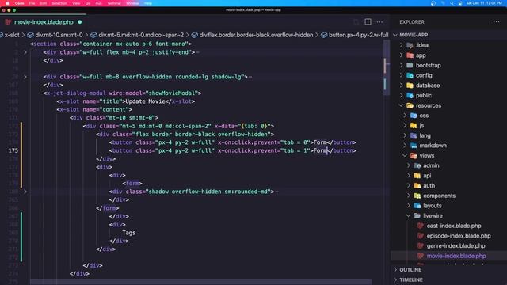Open the Selection menu

click(59, 3)
